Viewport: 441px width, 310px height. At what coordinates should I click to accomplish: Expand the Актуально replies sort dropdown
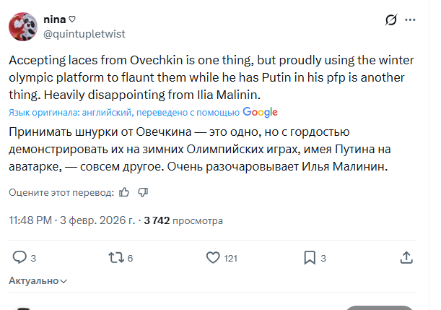click(x=38, y=280)
